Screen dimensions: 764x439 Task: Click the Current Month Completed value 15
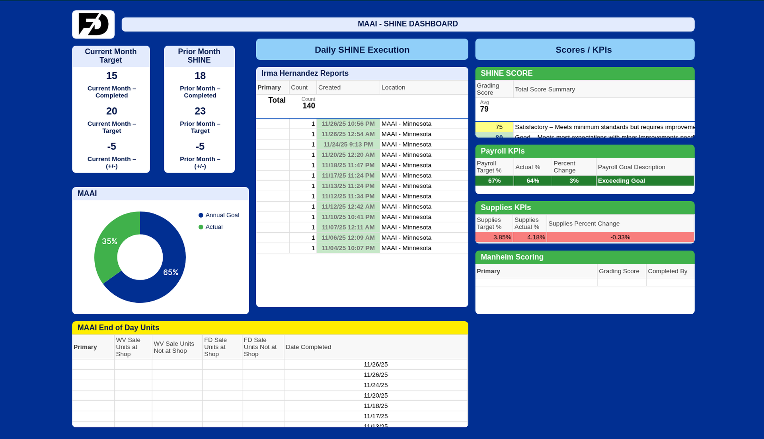(x=111, y=76)
